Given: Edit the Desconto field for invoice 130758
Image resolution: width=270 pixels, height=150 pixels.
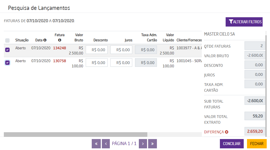Looking at the screenshot, I should [x=97, y=63].
